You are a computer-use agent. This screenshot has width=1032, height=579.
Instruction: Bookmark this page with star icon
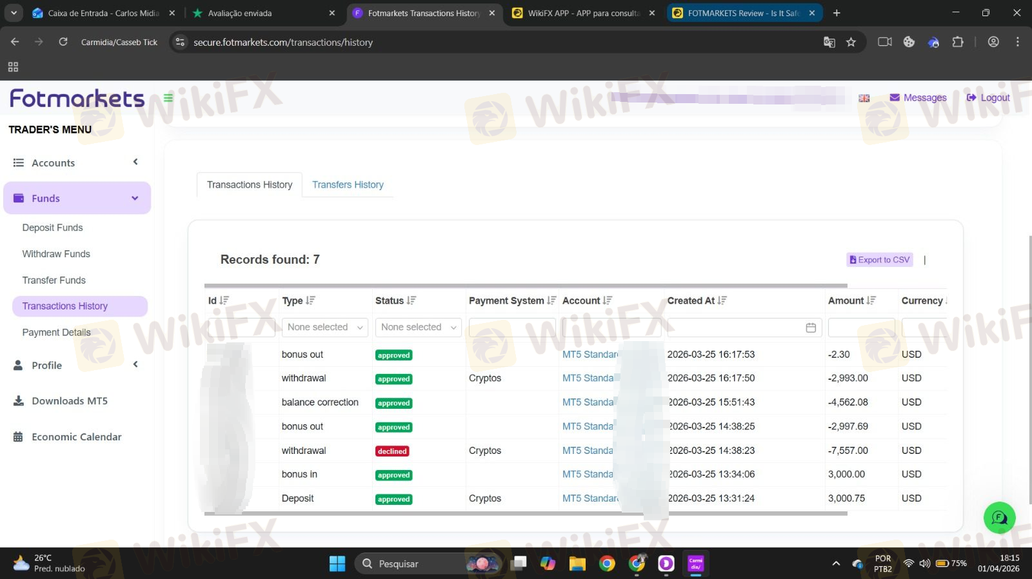[x=851, y=43]
